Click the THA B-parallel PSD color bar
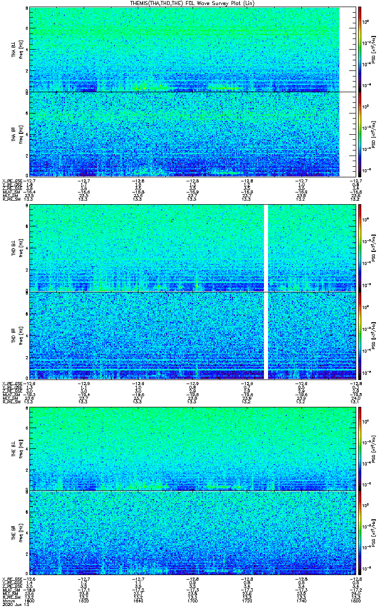380x608 pixels. click(359, 134)
